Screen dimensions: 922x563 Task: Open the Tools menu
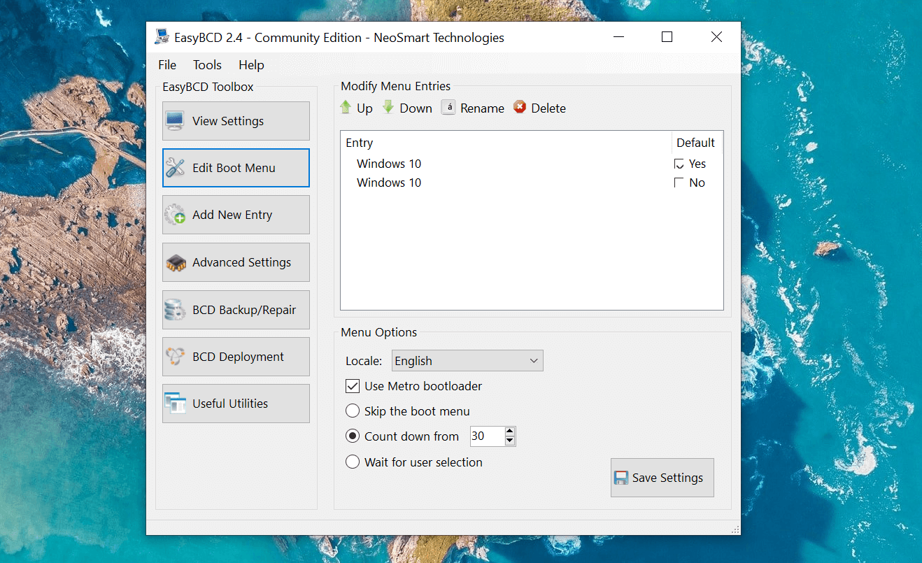point(207,65)
